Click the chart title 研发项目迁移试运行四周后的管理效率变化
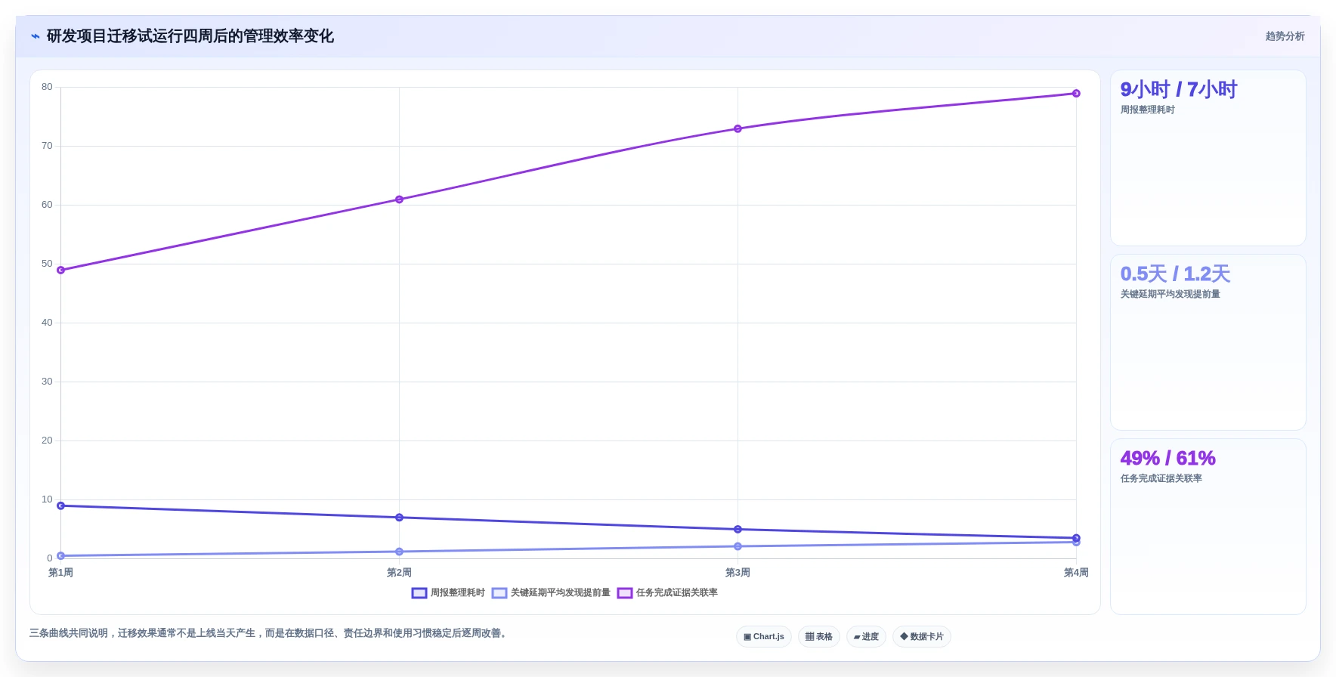The height and width of the screenshot is (677, 1336). click(190, 36)
